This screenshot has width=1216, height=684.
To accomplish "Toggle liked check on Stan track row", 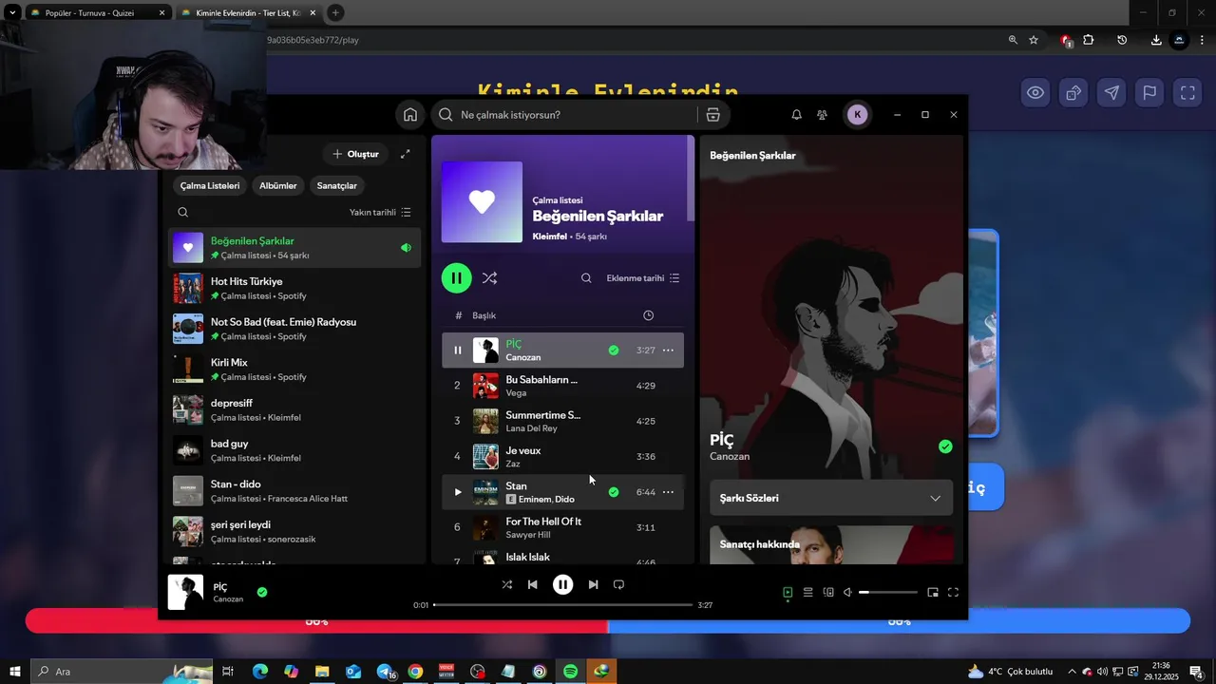I will click(x=614, y=492).
